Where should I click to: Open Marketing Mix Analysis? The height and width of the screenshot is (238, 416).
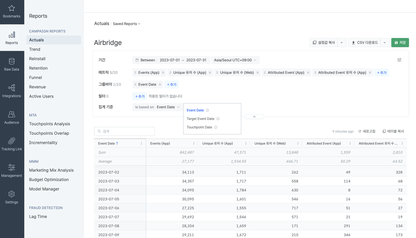click(51, 170)
